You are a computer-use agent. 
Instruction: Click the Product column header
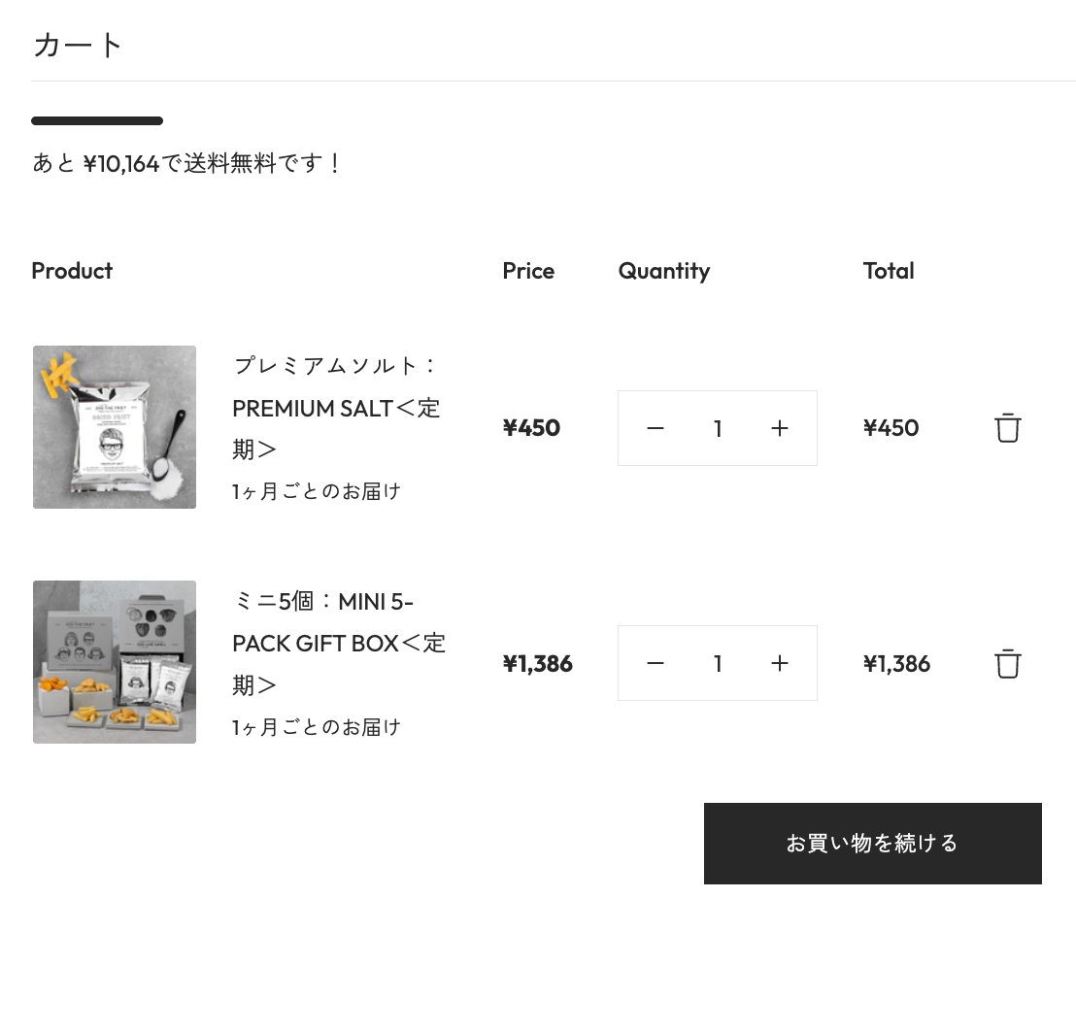[72, 271]
